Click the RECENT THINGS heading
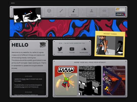 (x=110, y=34)
